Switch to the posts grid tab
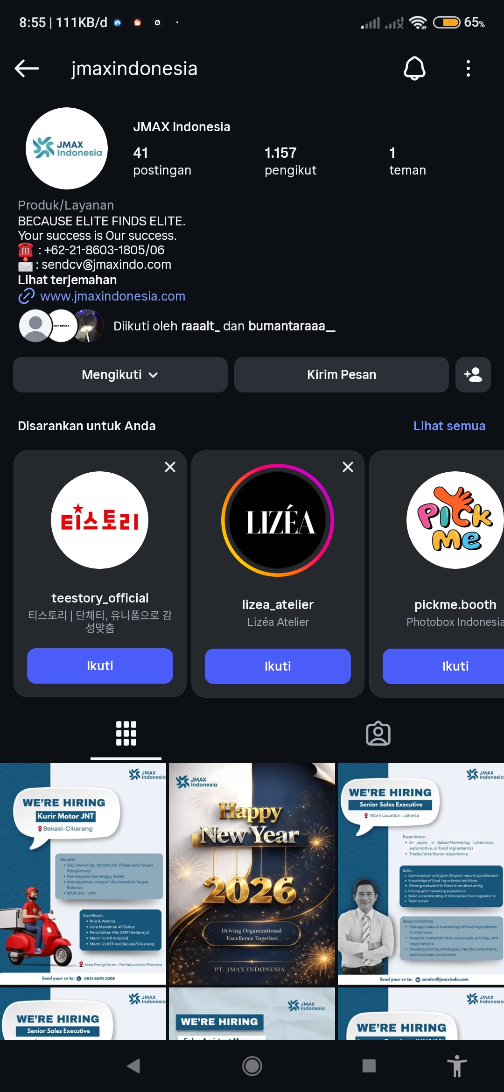This screenshot has height=1092, width=504. [x=126, y=733]
